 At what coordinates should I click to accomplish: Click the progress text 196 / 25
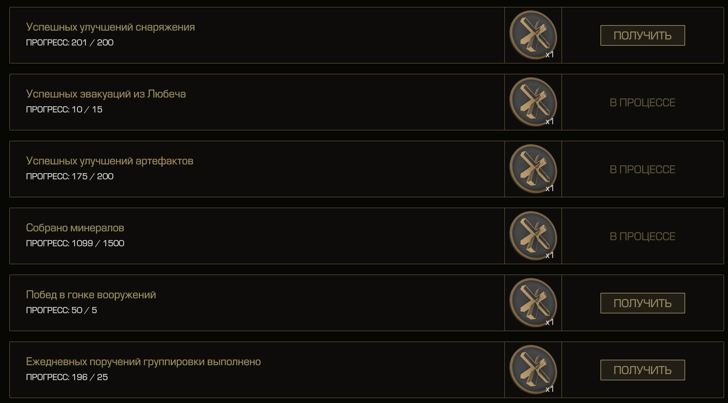click(x=90, y=377)
